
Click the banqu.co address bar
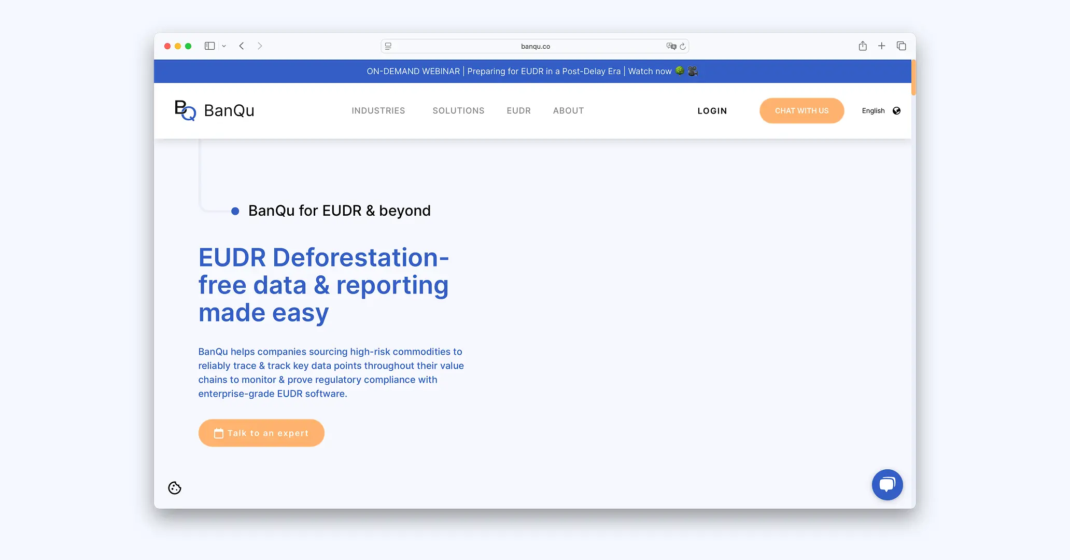coord(535,46)
